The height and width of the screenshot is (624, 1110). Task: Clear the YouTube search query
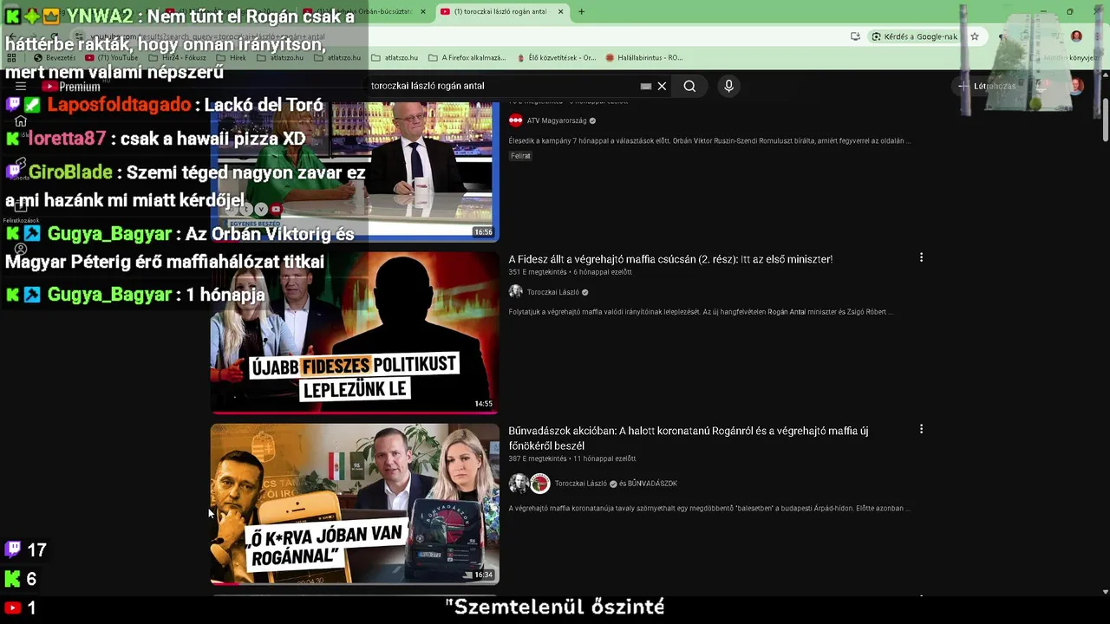662,86
